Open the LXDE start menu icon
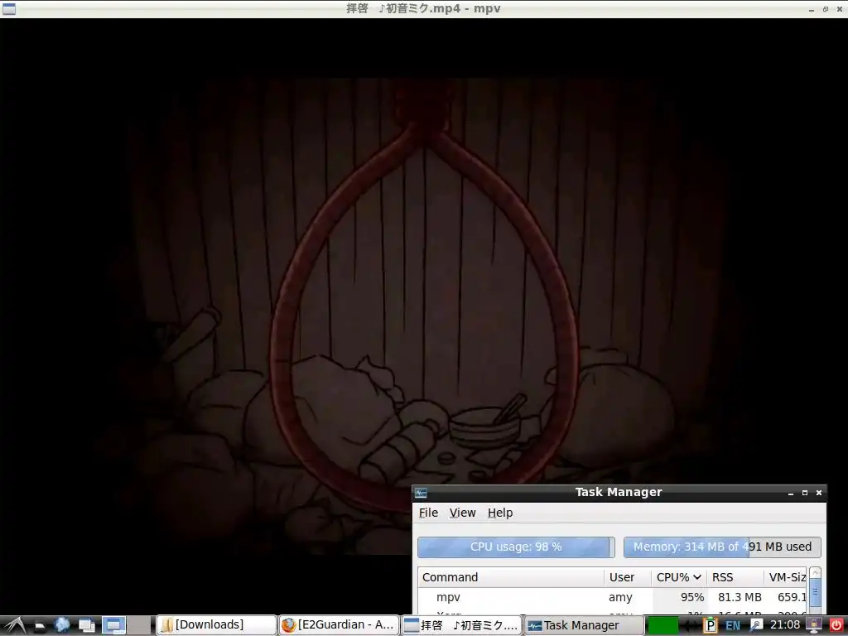 [15, 625]
